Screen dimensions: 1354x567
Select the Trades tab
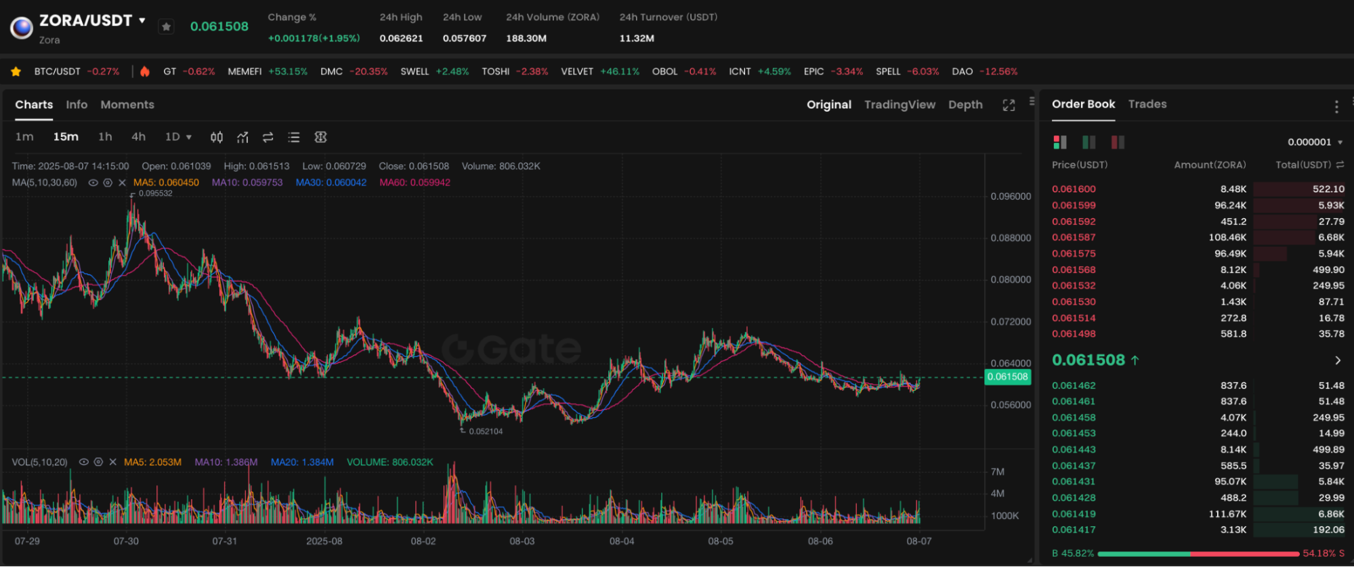pos(1147,104)
